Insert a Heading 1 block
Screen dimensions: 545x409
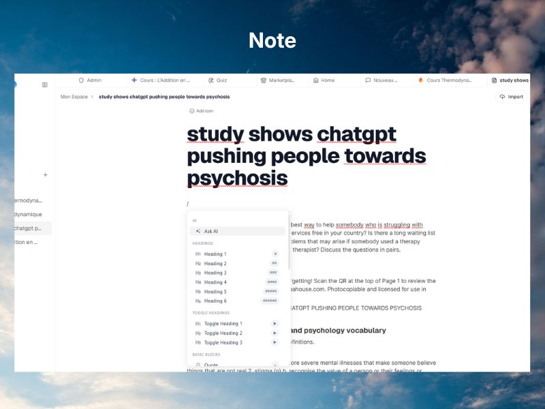click(215, 254)
